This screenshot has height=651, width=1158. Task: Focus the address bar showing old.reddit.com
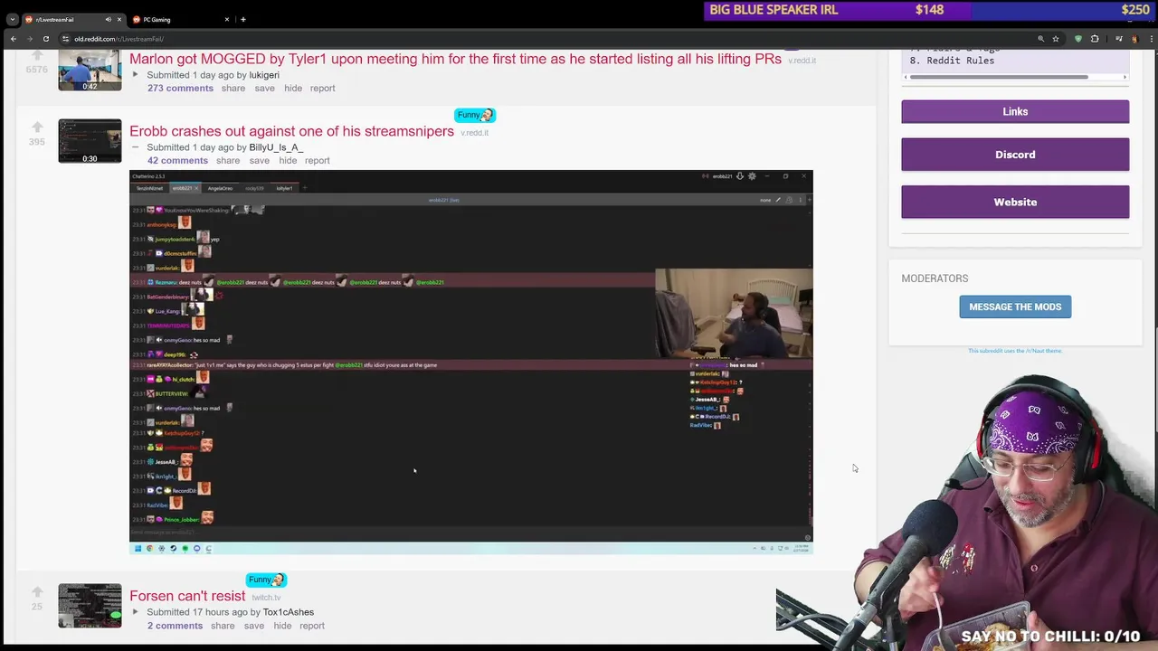(x=543, y=39)
